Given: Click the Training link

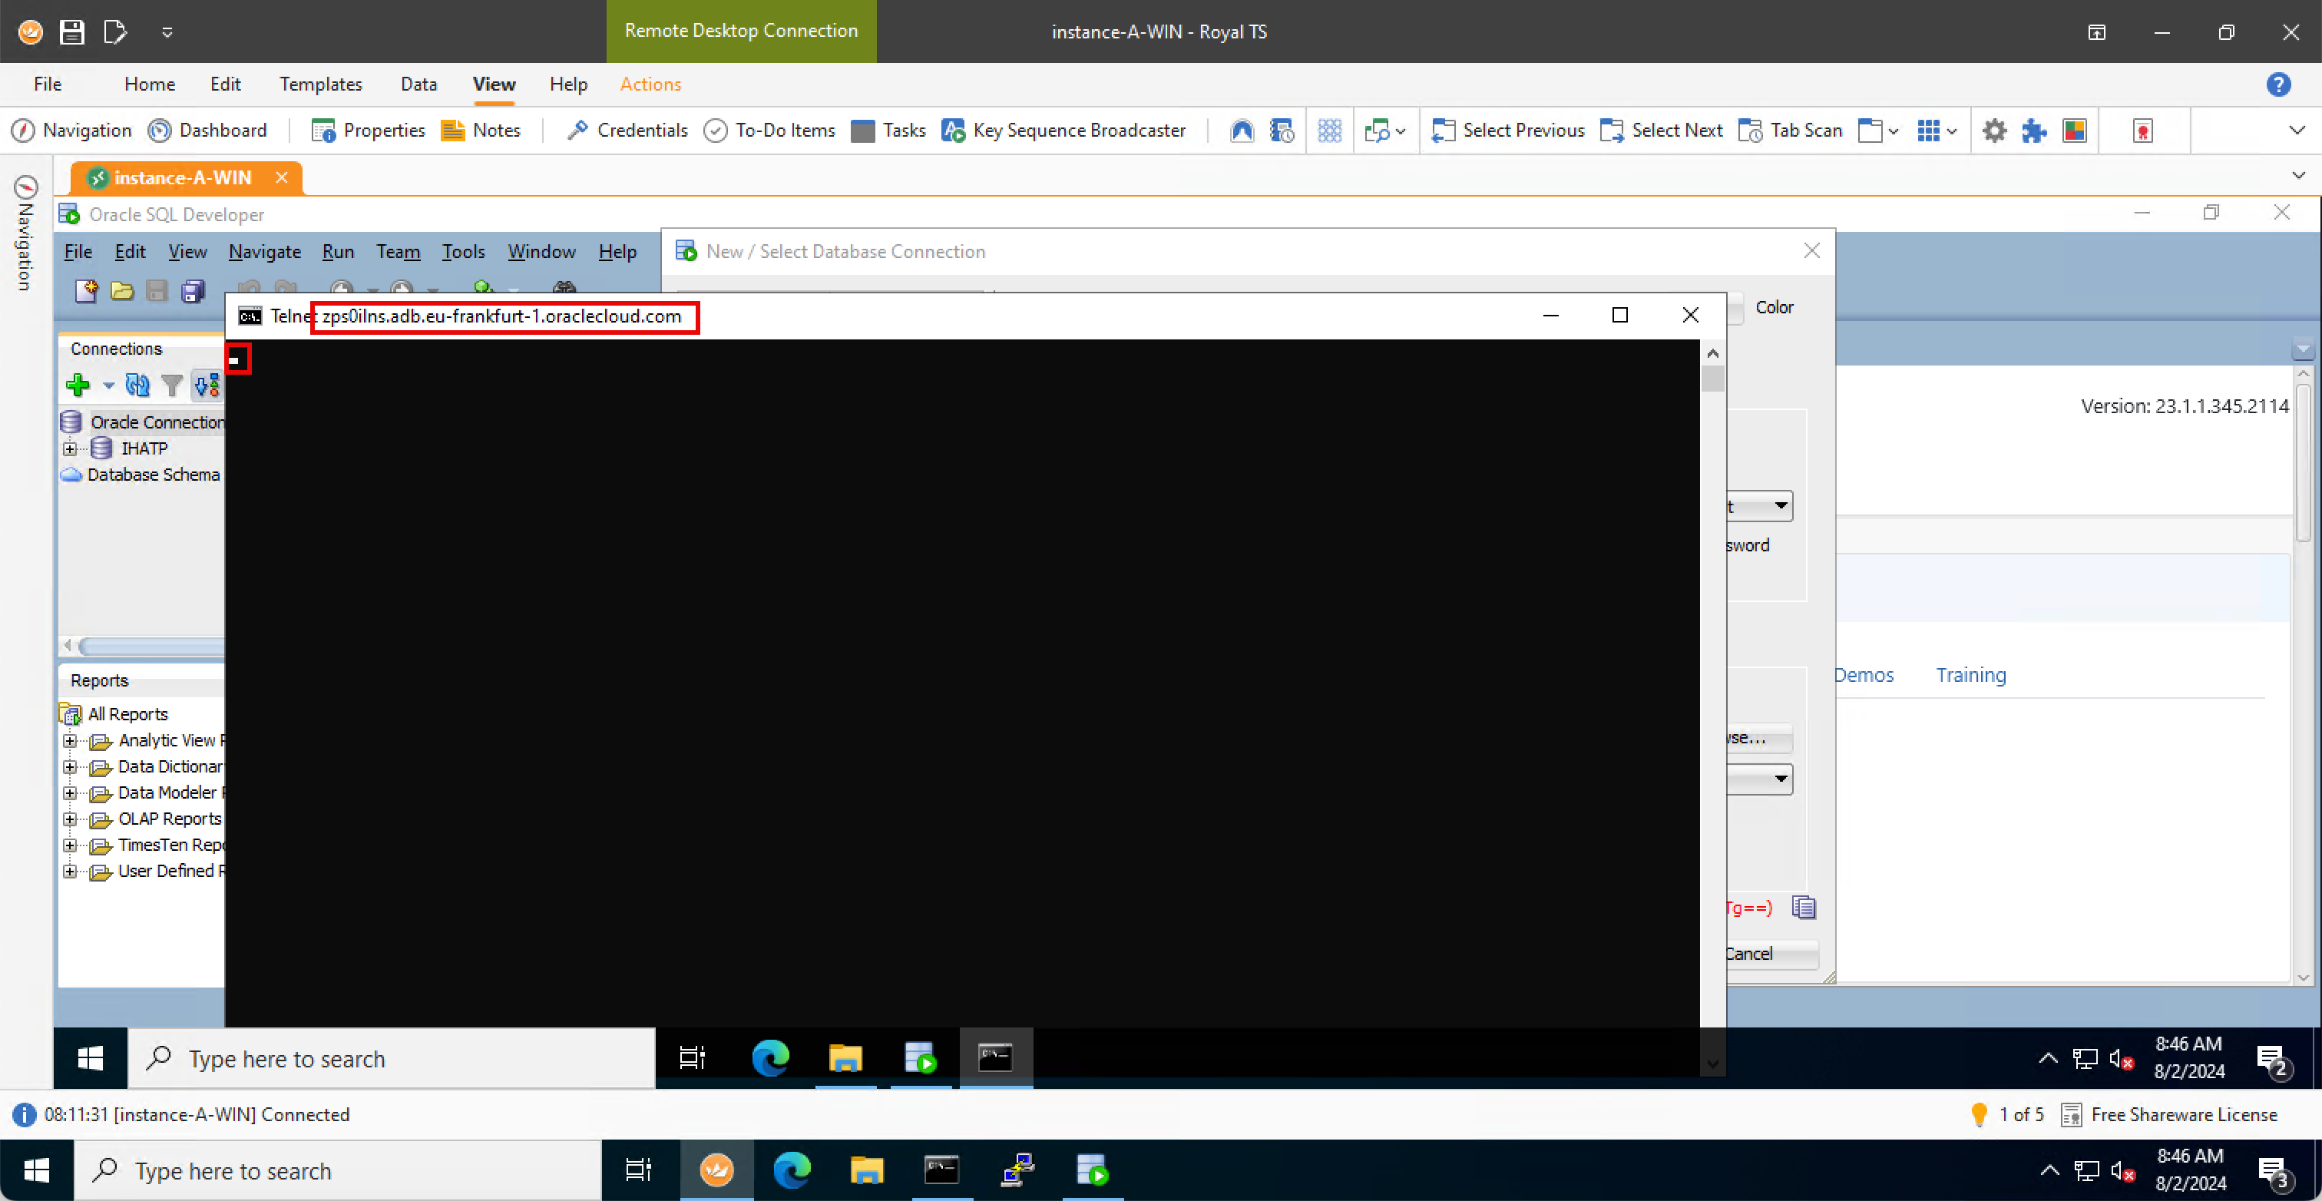Looking at the screenshot, I should [1970, 675].
